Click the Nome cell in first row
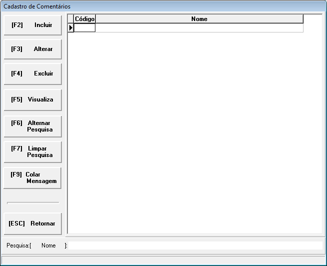This screenshot has height=266, width=327. 199,28
